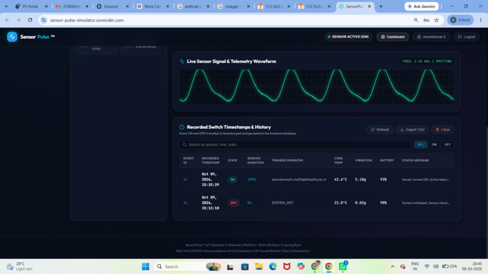Click the Sensor Pulse logo icon
The width and height of the screenshot is (488, 274).
12,37
